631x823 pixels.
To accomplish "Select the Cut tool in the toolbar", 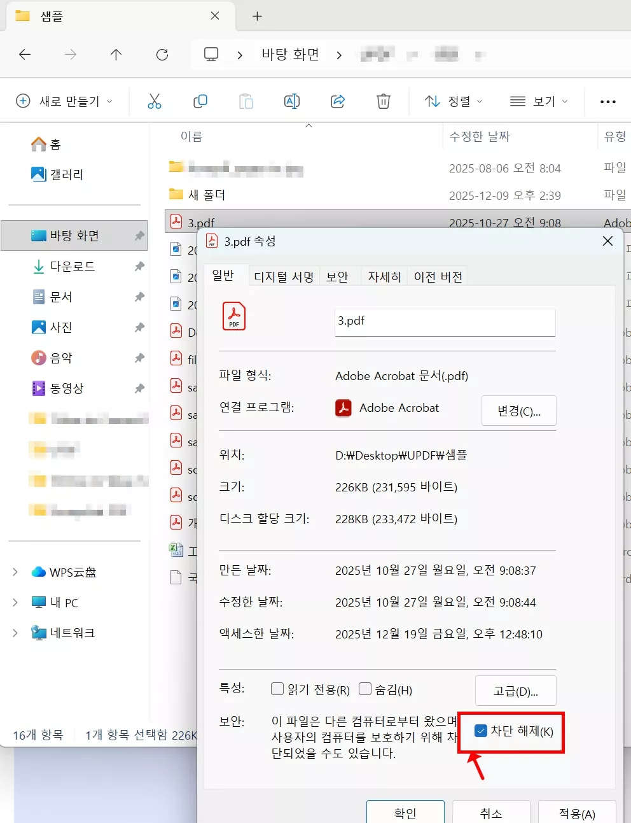I will tap(154, 101).
